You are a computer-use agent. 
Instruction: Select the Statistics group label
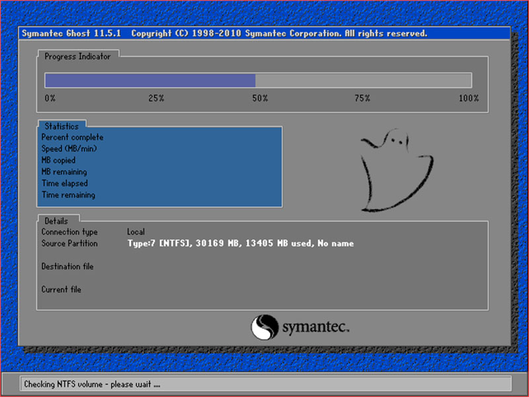click(x=61, y=126)
